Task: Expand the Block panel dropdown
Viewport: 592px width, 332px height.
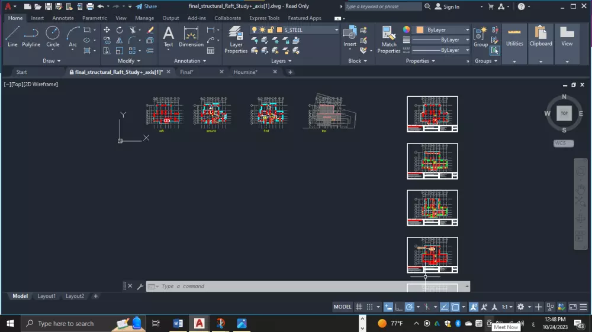Action: pos(357,61)
